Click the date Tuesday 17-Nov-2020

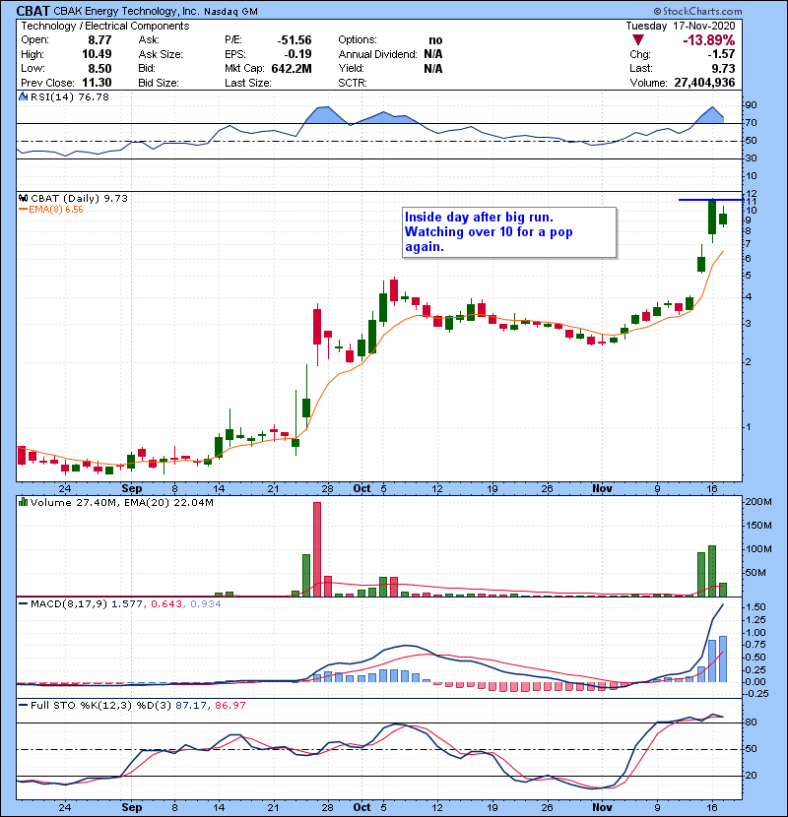click(x=681, y=26)
